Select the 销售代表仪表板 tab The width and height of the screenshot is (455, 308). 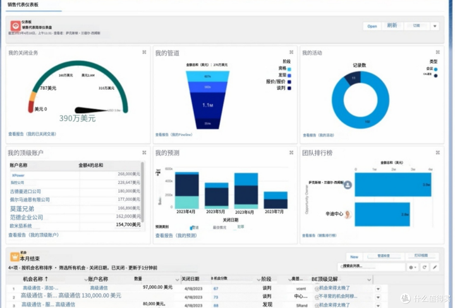point(23,4)
